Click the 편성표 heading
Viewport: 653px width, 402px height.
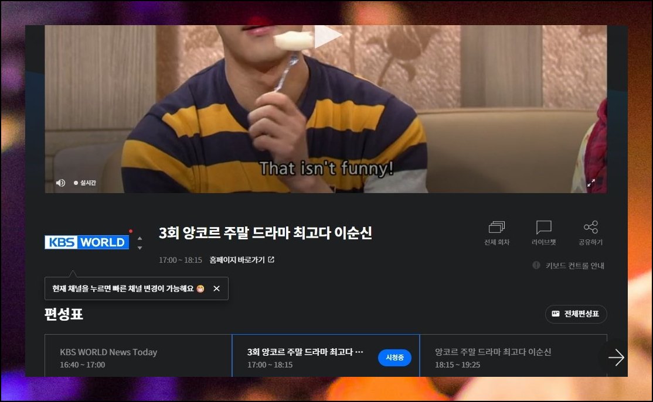pyautogui.click(x=64, y=314)
